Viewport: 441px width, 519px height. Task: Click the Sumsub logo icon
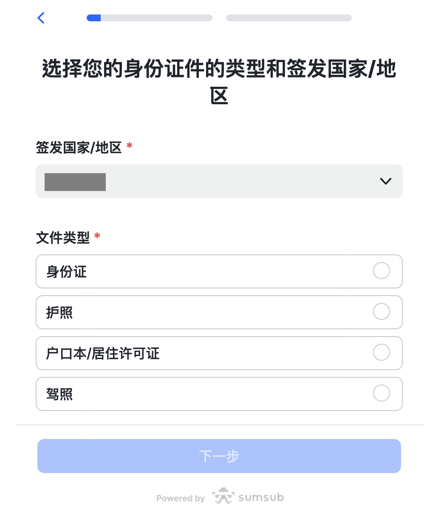[x=223, y=496]
